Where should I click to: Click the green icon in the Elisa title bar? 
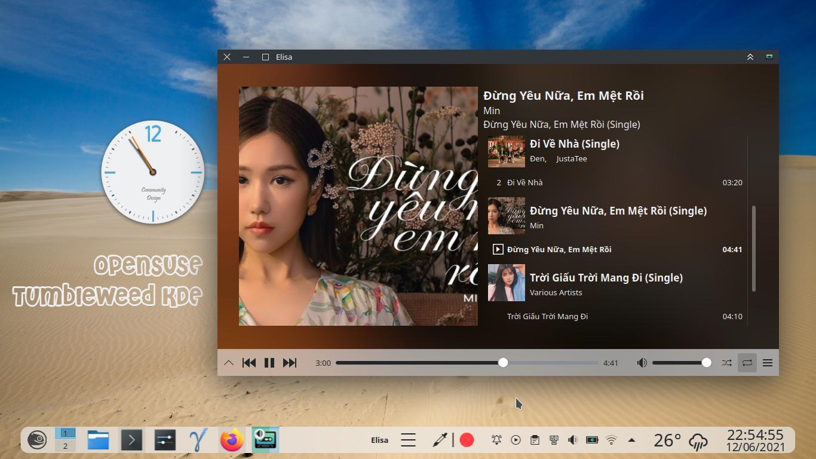point(769,57)
